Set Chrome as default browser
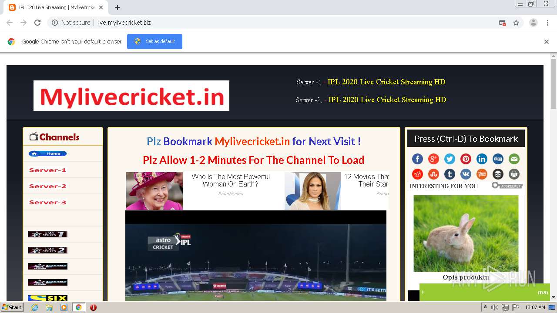Viewport: 557px width, 313px height. pos(154,41)
